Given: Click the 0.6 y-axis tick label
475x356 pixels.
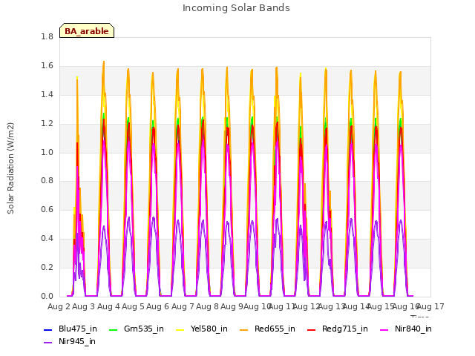Looking at the screenshot, I should [x=47, y=209].
